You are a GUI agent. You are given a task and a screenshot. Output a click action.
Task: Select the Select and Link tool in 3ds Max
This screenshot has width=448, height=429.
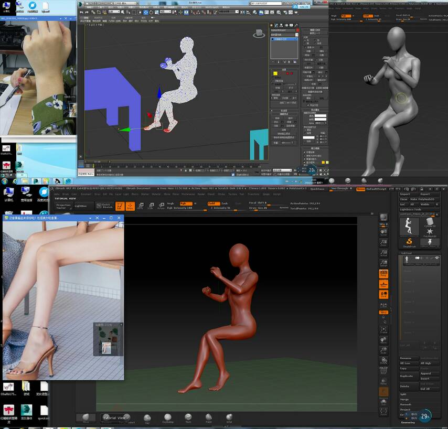point(93,12)
